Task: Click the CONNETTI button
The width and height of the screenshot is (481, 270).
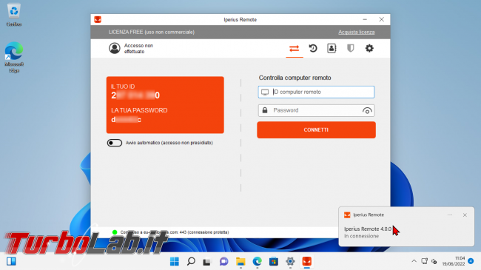Action: point(316,129)
